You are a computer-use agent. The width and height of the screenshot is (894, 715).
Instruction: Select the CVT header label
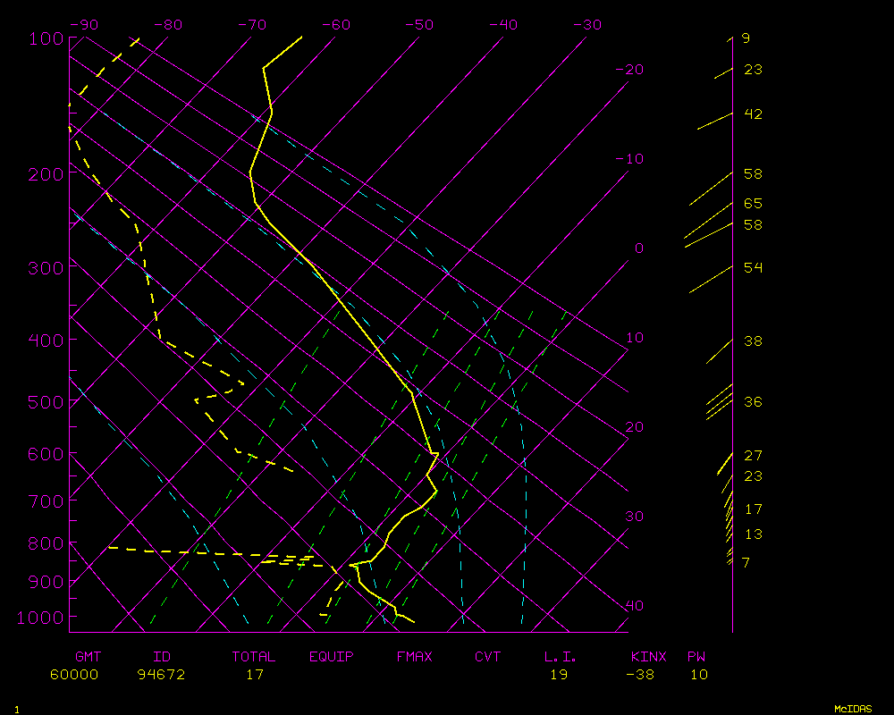tap(488, 657)
